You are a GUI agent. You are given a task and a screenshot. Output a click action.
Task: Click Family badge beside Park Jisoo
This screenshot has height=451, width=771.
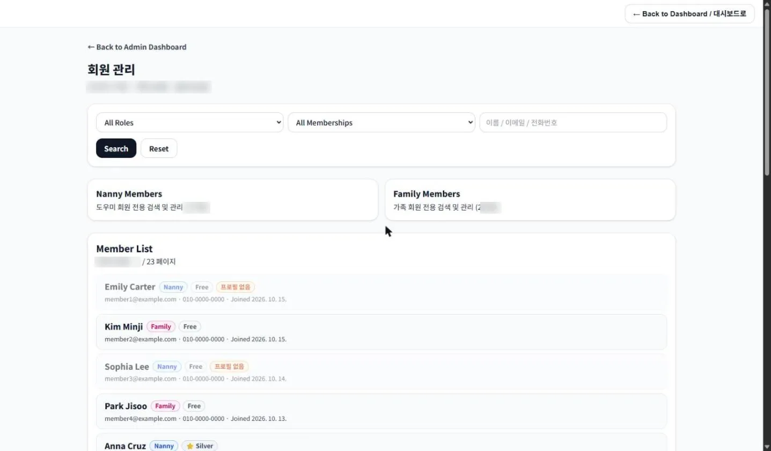coord(165,406)
